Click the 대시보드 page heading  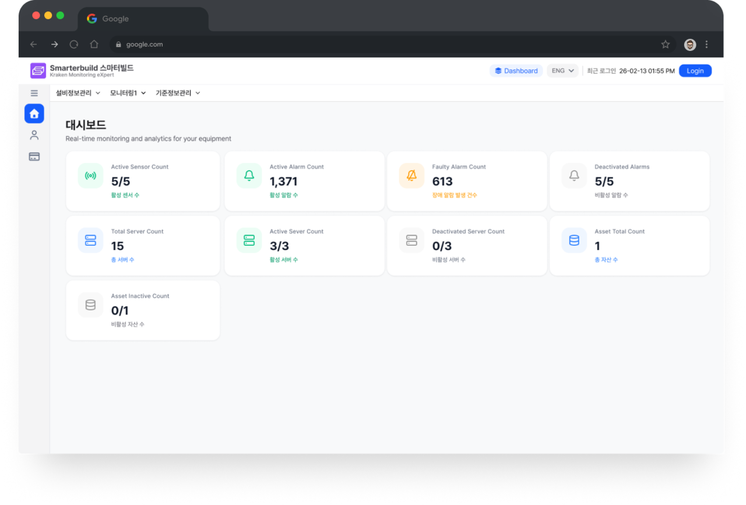[86, 125]
